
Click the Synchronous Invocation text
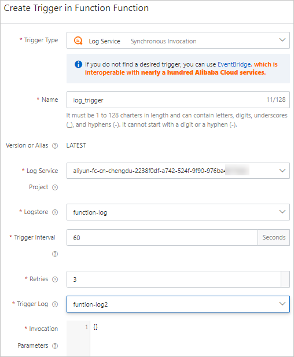pos(164,41)
